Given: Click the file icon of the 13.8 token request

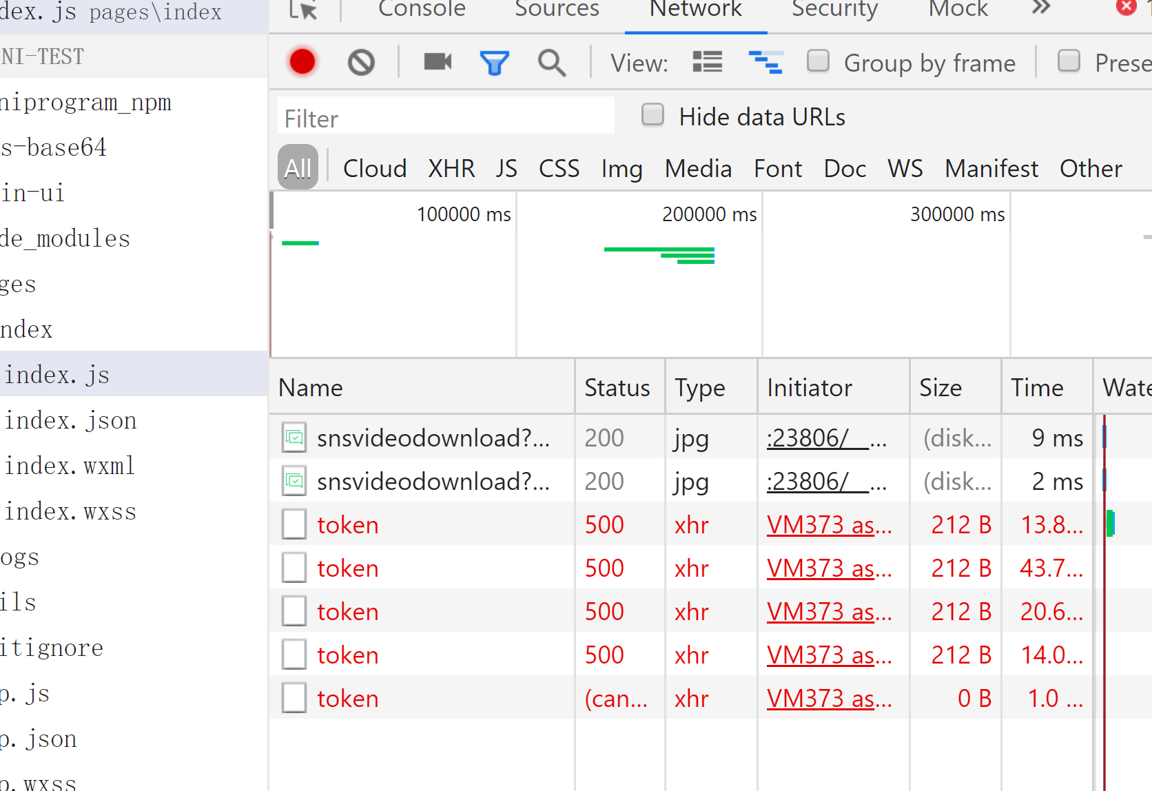Looking at the screenshot, I should [294, 524].
